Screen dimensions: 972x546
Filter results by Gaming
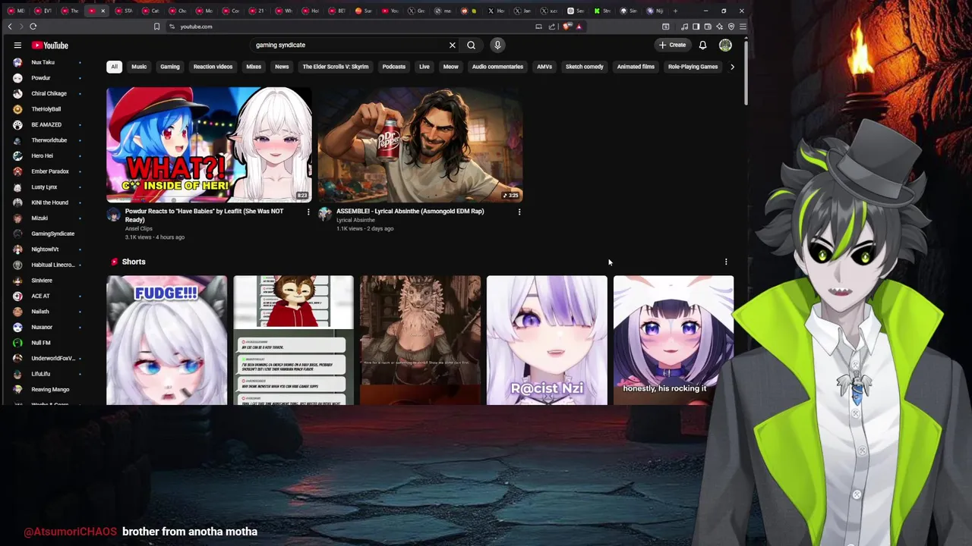point(170,67)
